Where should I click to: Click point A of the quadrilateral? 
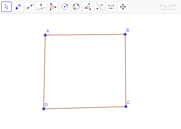45,35
